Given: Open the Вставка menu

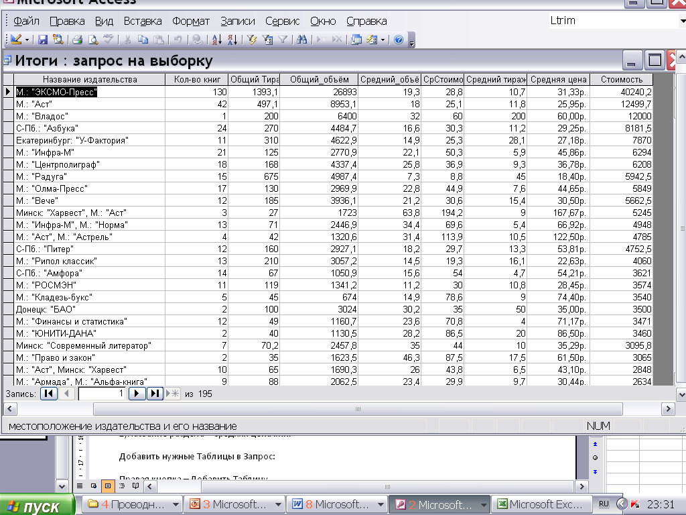Looking at the screenshot, I should (x=143, y=21).
